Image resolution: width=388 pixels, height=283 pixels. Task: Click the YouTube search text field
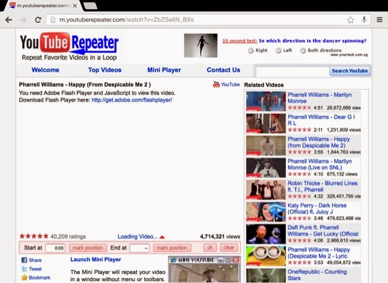click(x=292, y=72)
